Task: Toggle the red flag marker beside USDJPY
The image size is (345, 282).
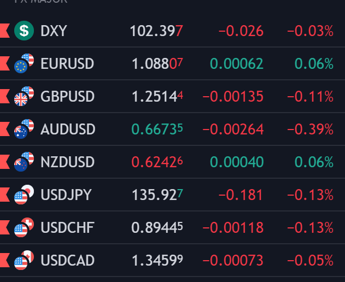Action: coord(5,195)
